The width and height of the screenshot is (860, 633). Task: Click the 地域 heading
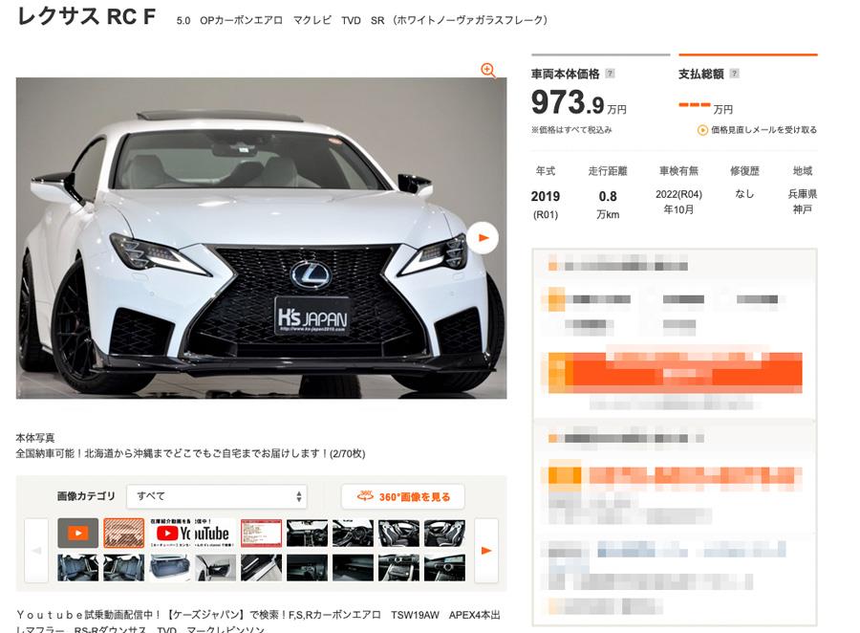(x=803, y=171)
